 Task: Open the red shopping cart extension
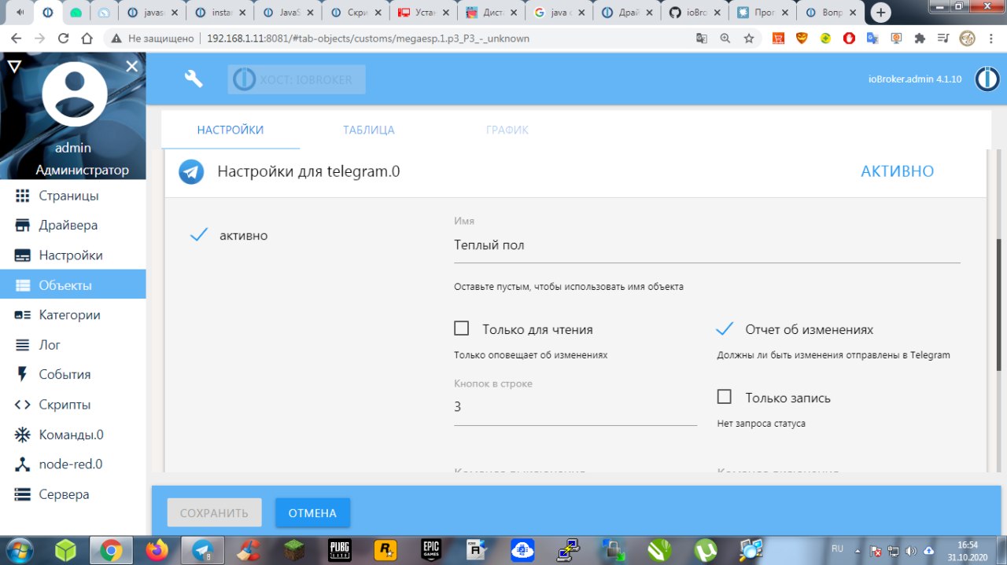pyautogui.click(x=778, y=38)
